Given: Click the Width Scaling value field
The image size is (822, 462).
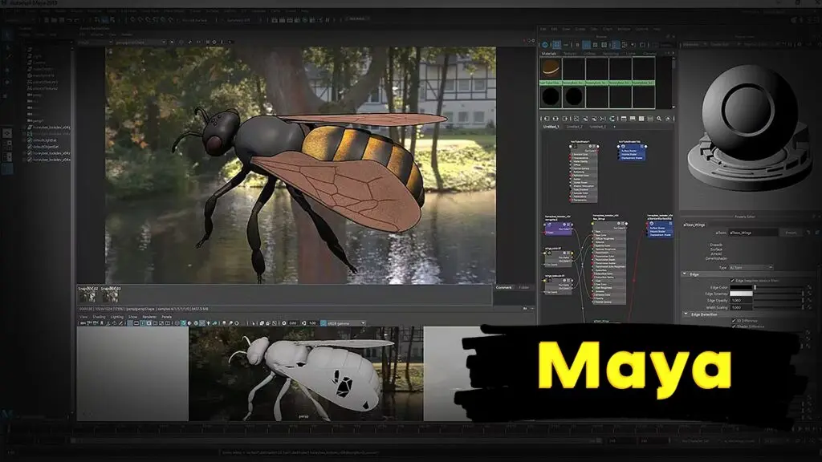Looking at the screenshot, I should (741, 307).
